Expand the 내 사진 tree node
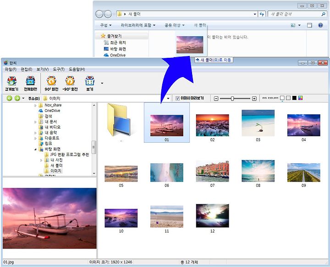The image size is (330, 267). (x=41, y=160)
